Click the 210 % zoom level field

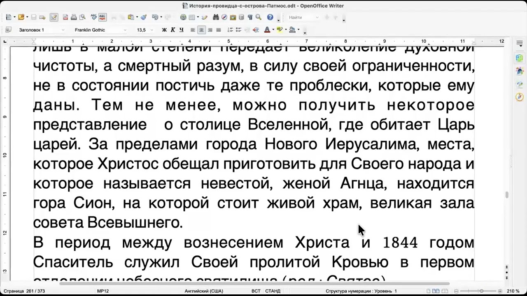coord(513,291)
